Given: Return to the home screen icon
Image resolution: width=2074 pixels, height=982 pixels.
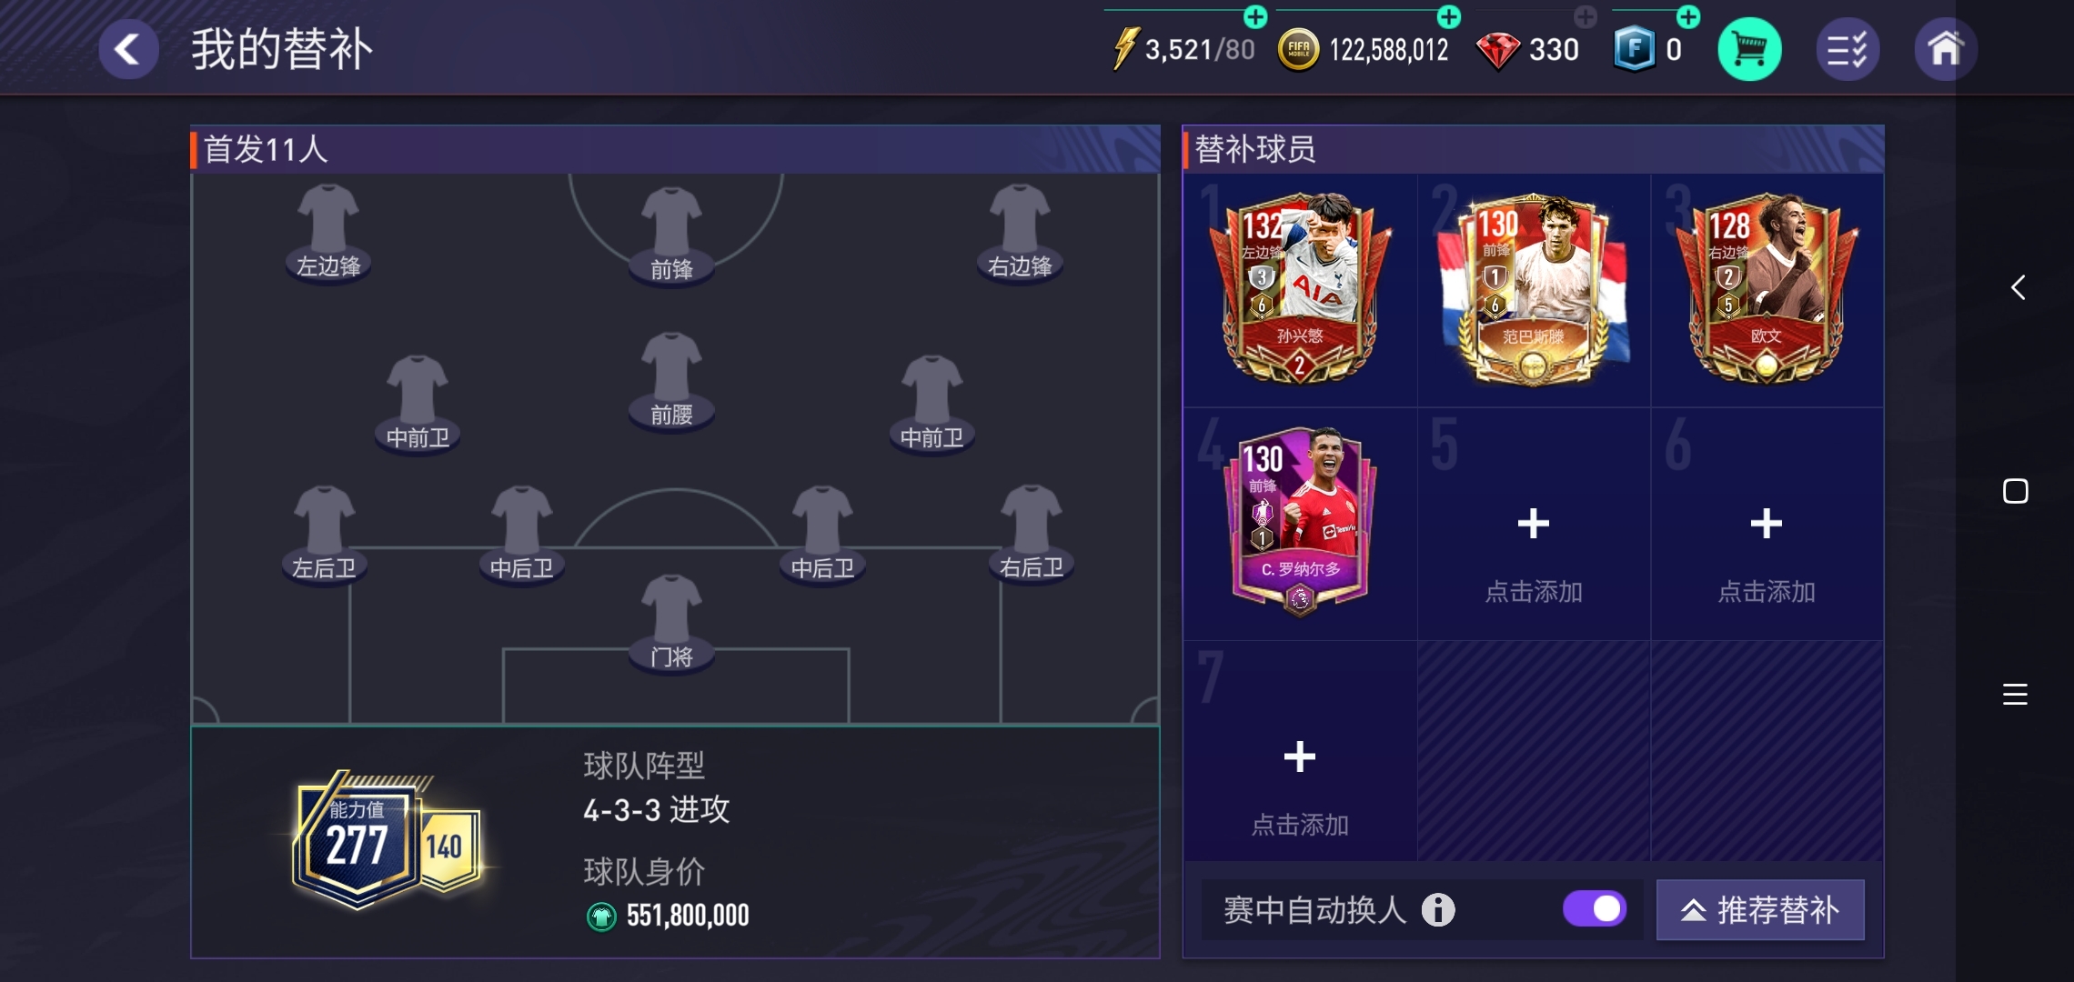Looking at the screenshot, I should click(x=1945, y=49).
